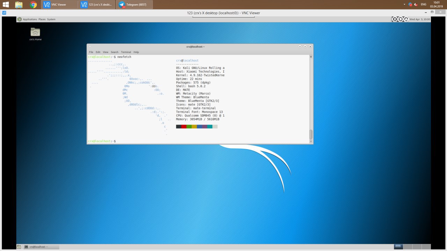Click the muted volume icon in Windows tray
Viewport: 447px width, 251px height.
coord(416,5)
